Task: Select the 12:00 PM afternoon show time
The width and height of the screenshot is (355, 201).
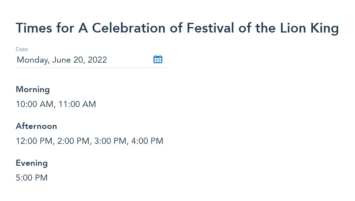Action: click(34, 141)
